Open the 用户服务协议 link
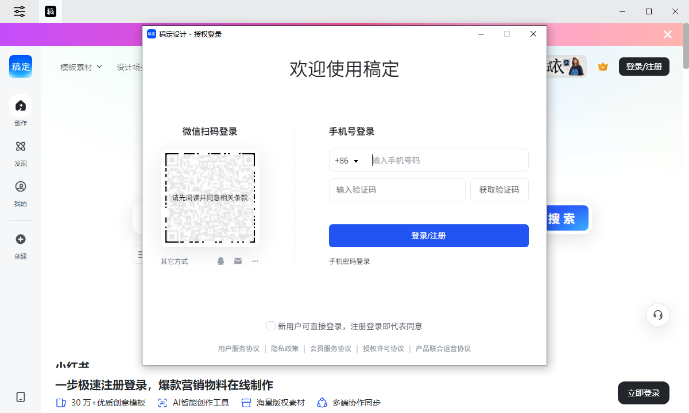The width and height of the screenshot is (689, 413). pyautogui.click(x=239, y=349)
